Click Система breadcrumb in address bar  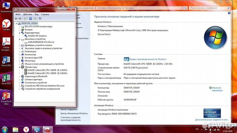coord(129,8)
